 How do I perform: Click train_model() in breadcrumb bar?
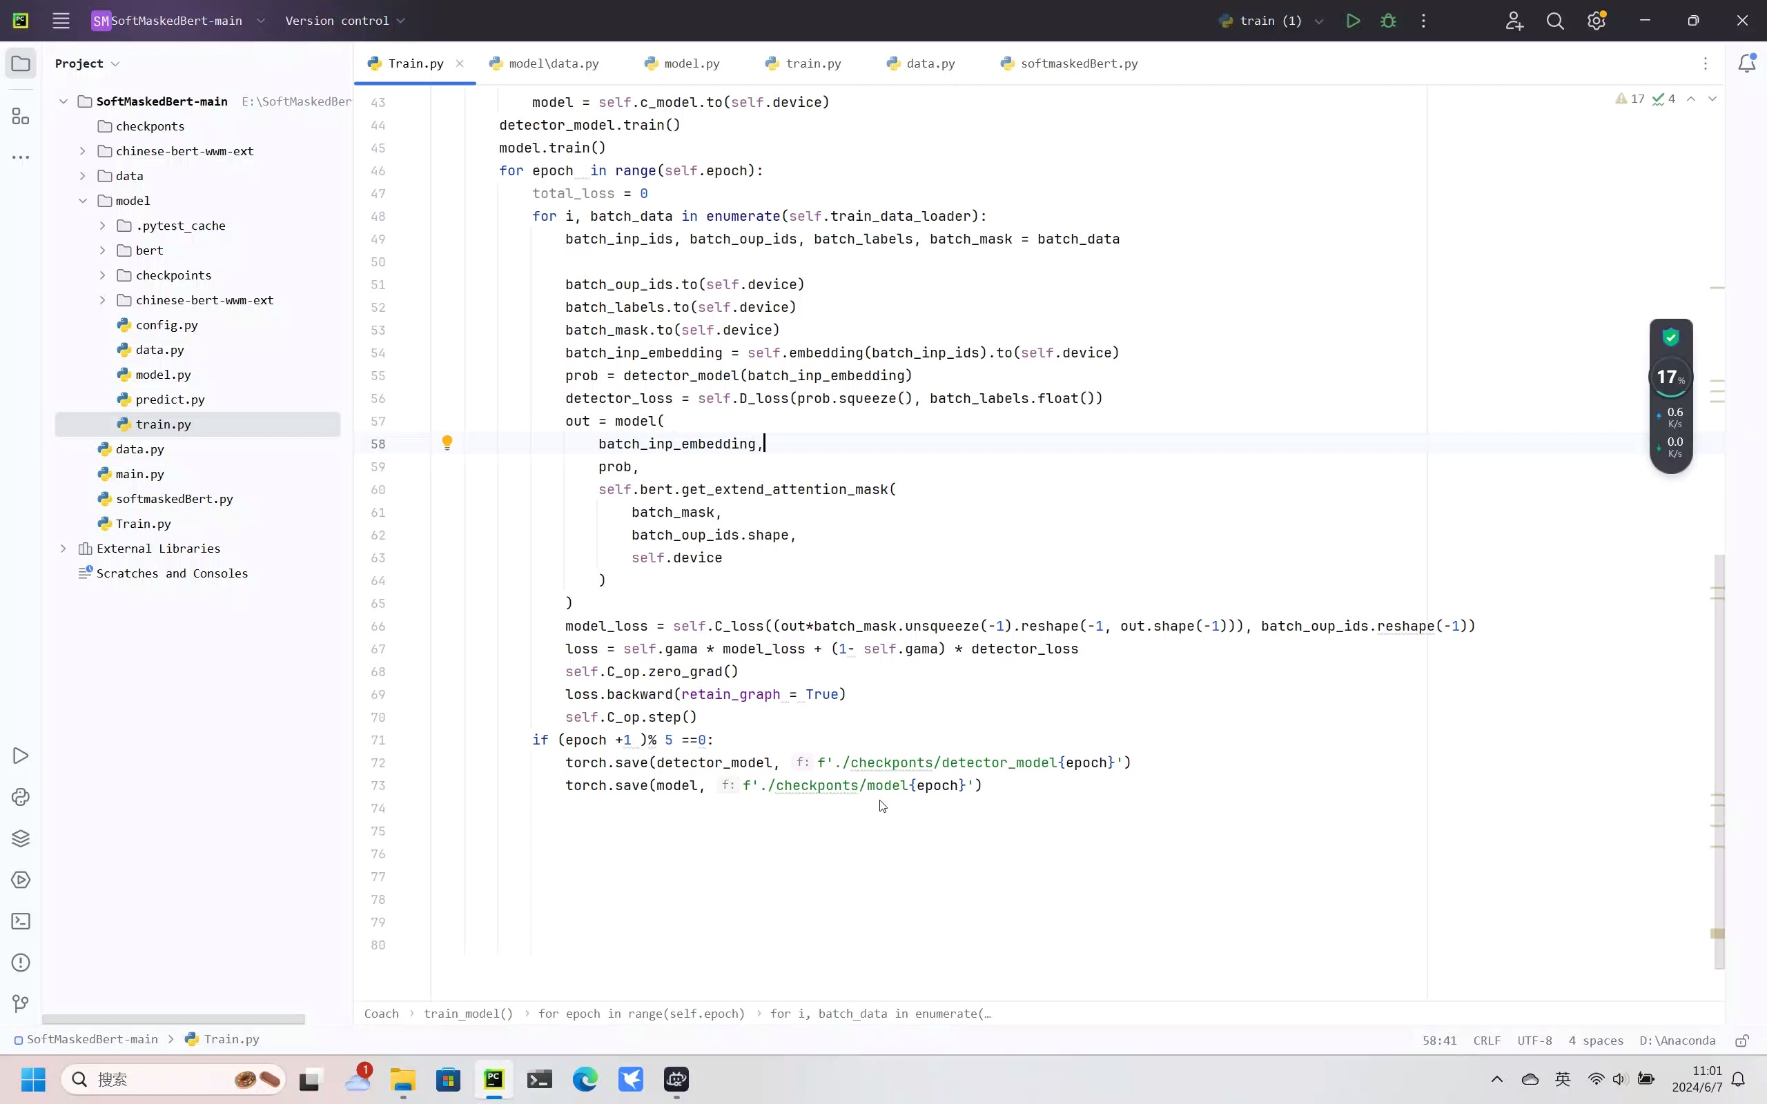point(468,1014)
